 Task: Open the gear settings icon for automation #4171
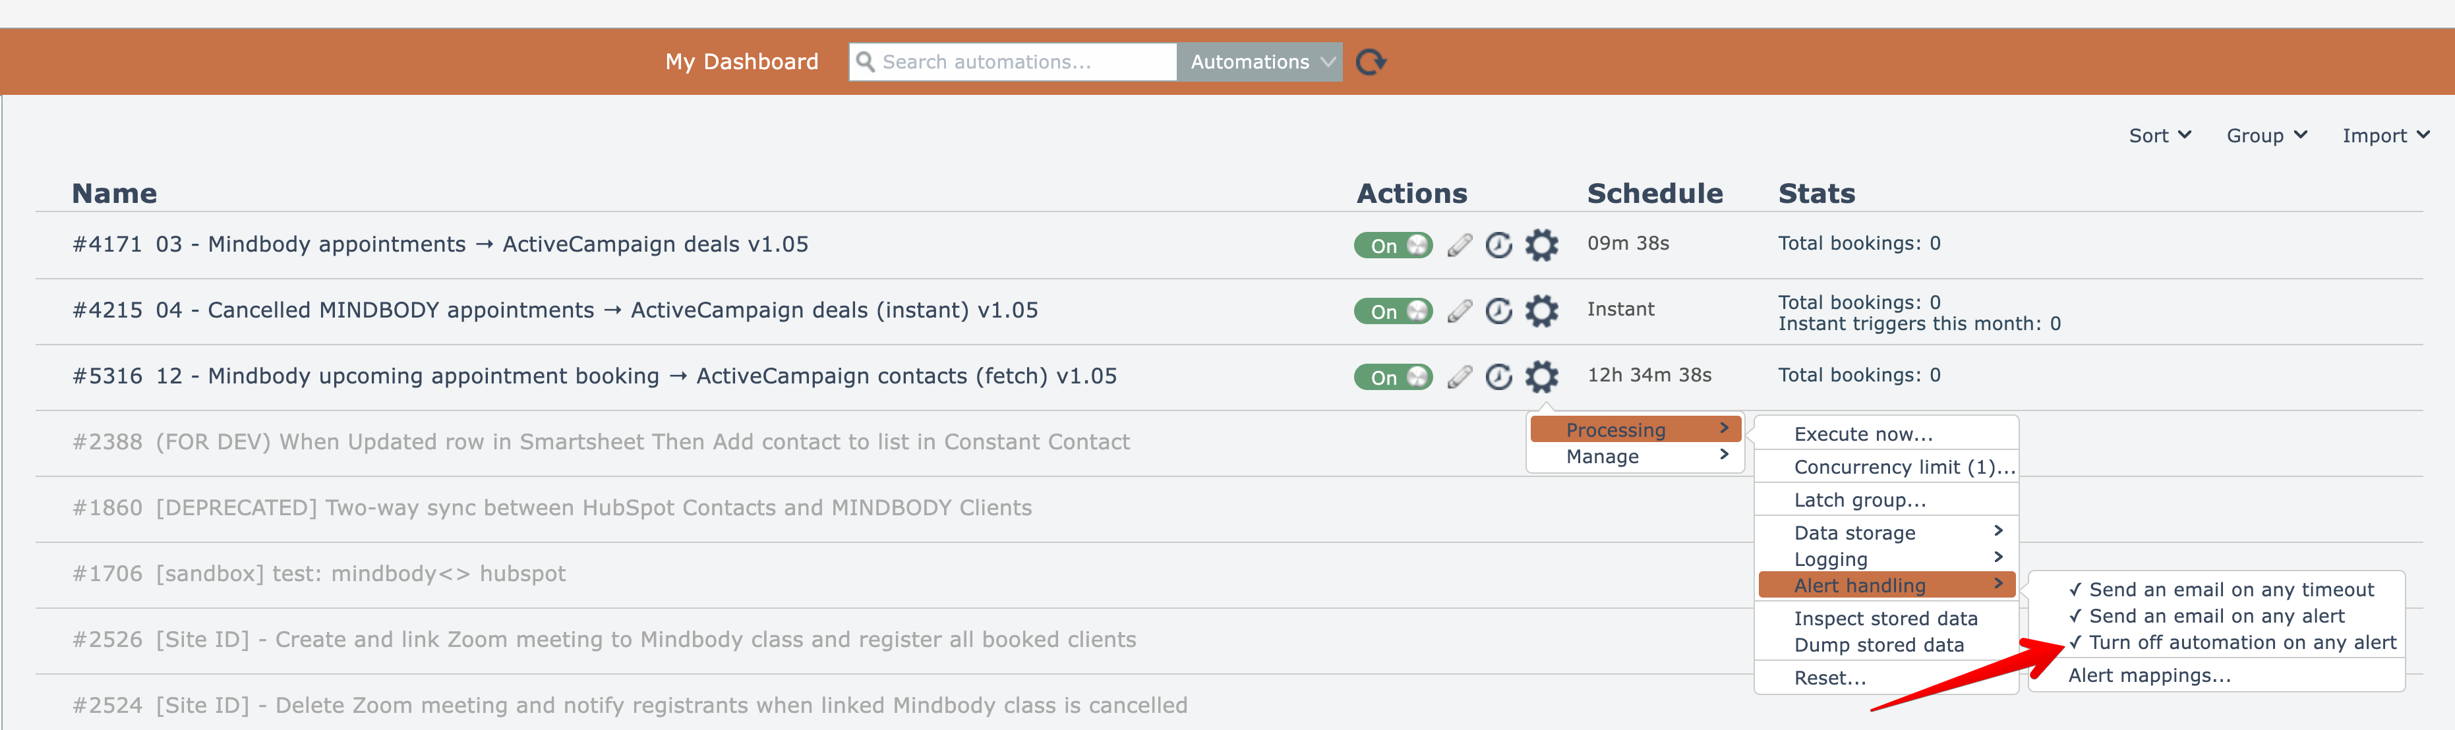pos(1541,245)
